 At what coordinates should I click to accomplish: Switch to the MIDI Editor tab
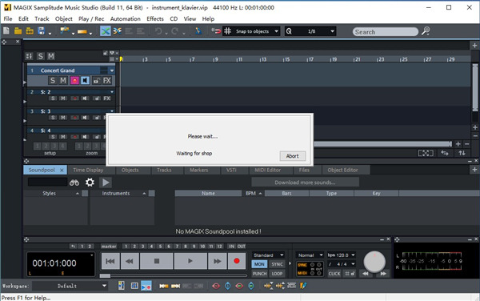click(x=267, y=170)
